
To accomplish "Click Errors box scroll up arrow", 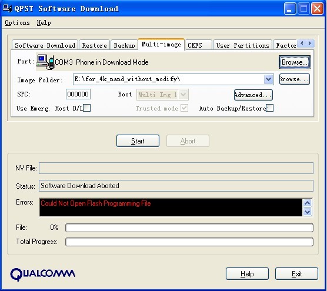I will (307, 203).
